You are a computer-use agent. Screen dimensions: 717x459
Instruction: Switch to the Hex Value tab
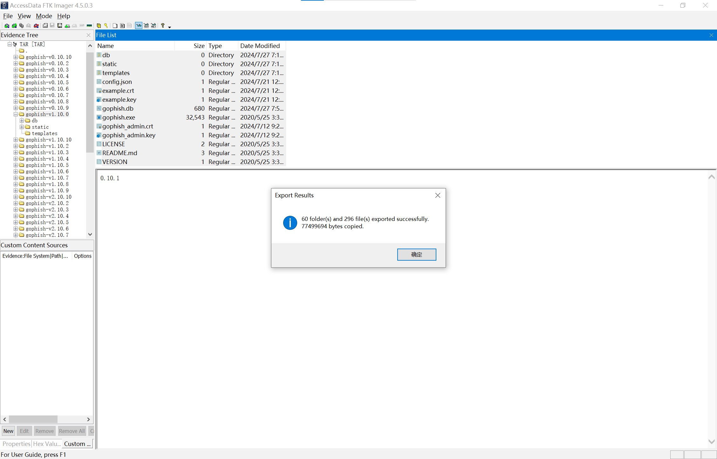click(47, 444)
